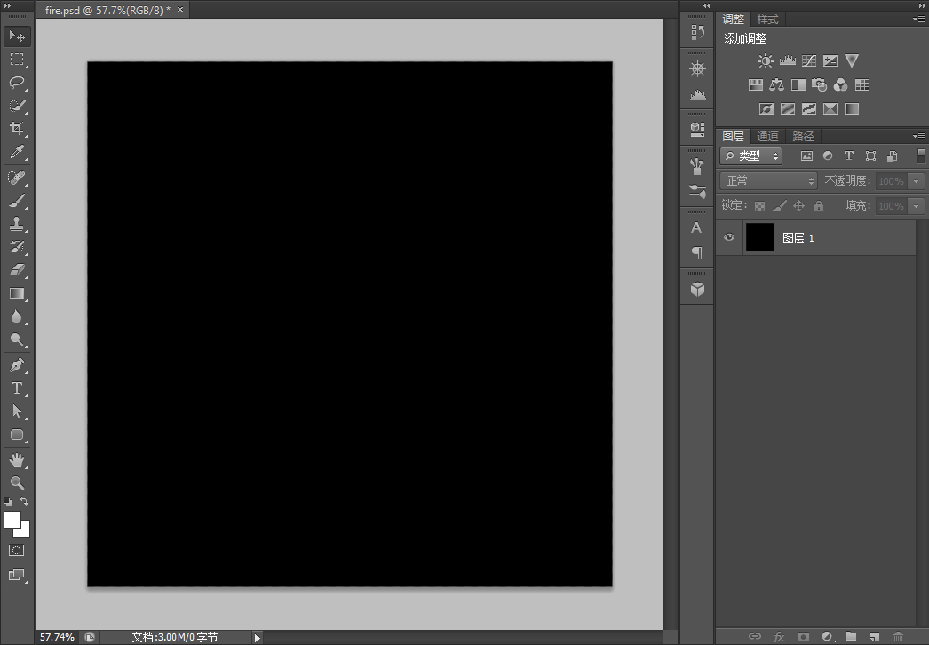Select the Rounded Rectangle shape tool

[x=17, y=434]
